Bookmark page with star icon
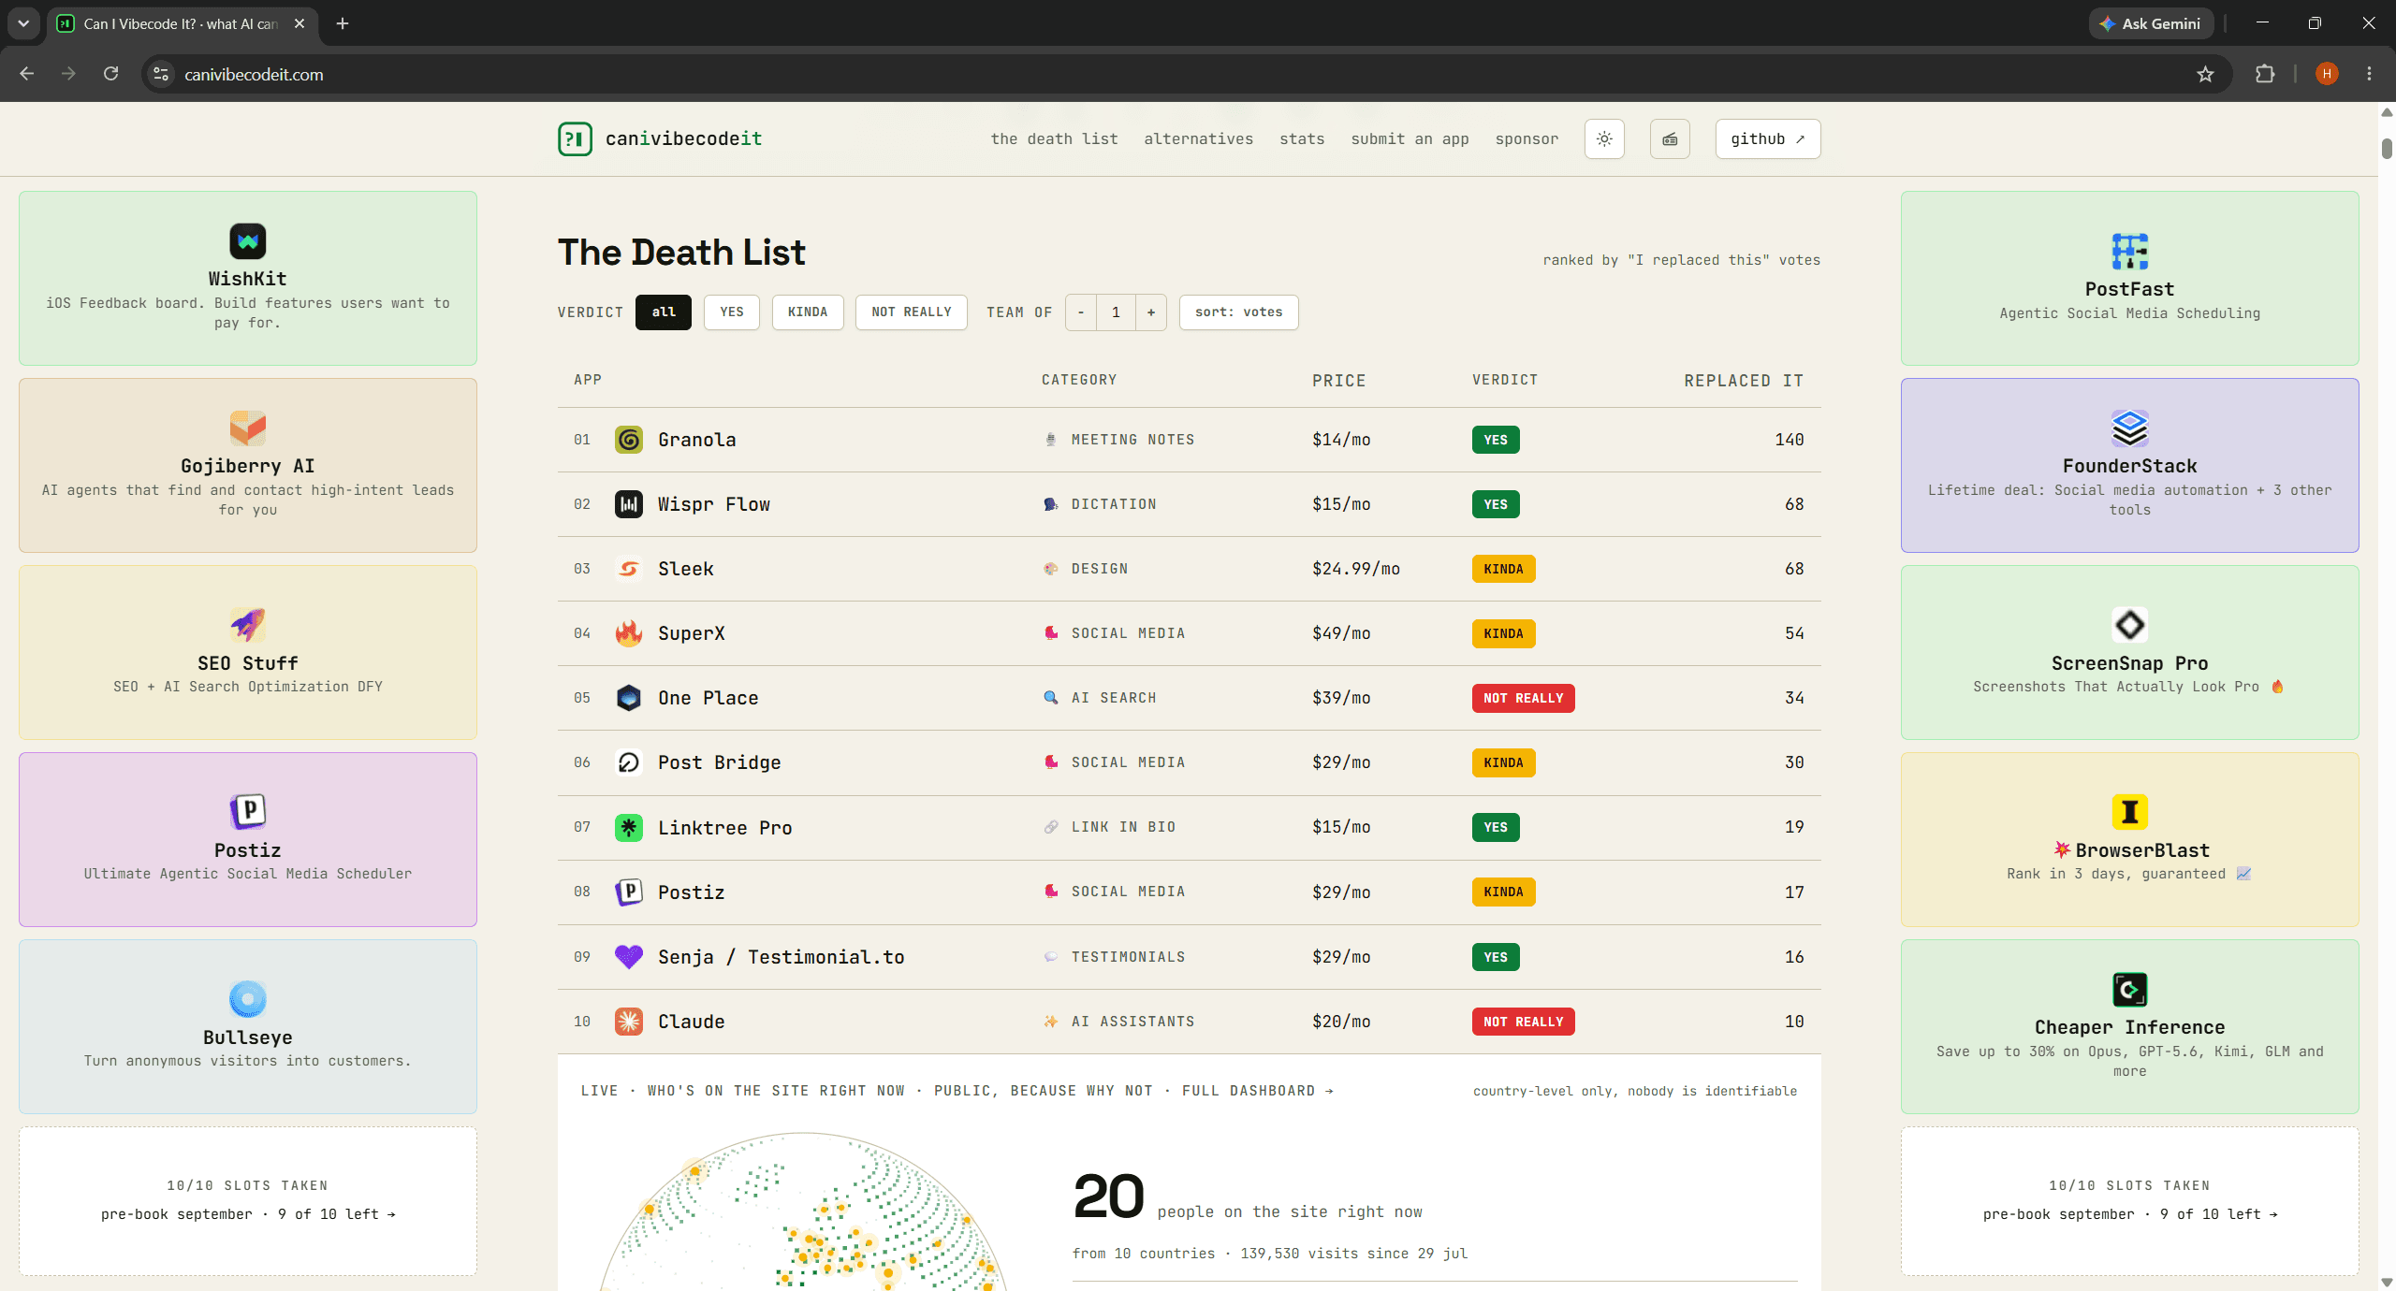The height and width of the screenshot is (1291, 2396). pos(2205,74)
